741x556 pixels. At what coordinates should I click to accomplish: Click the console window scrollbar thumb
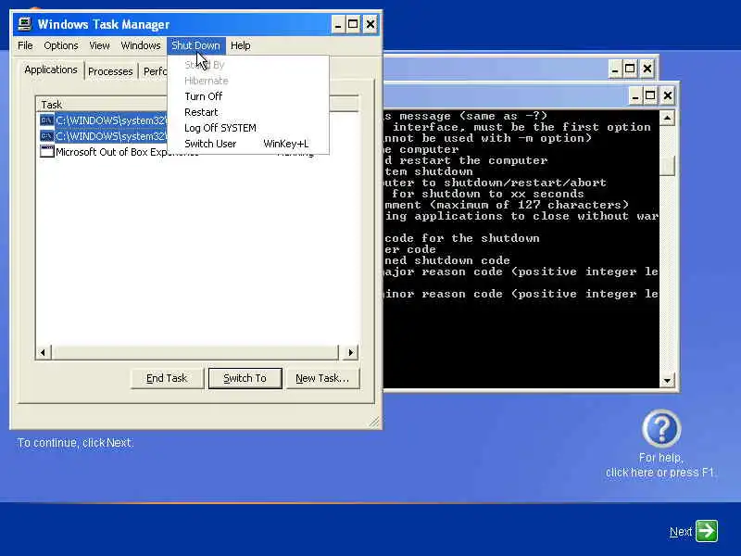[x=667, y=165]
